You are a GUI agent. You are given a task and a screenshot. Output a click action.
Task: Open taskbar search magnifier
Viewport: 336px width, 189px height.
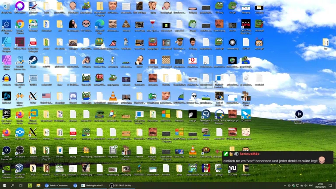click(12, 185)
